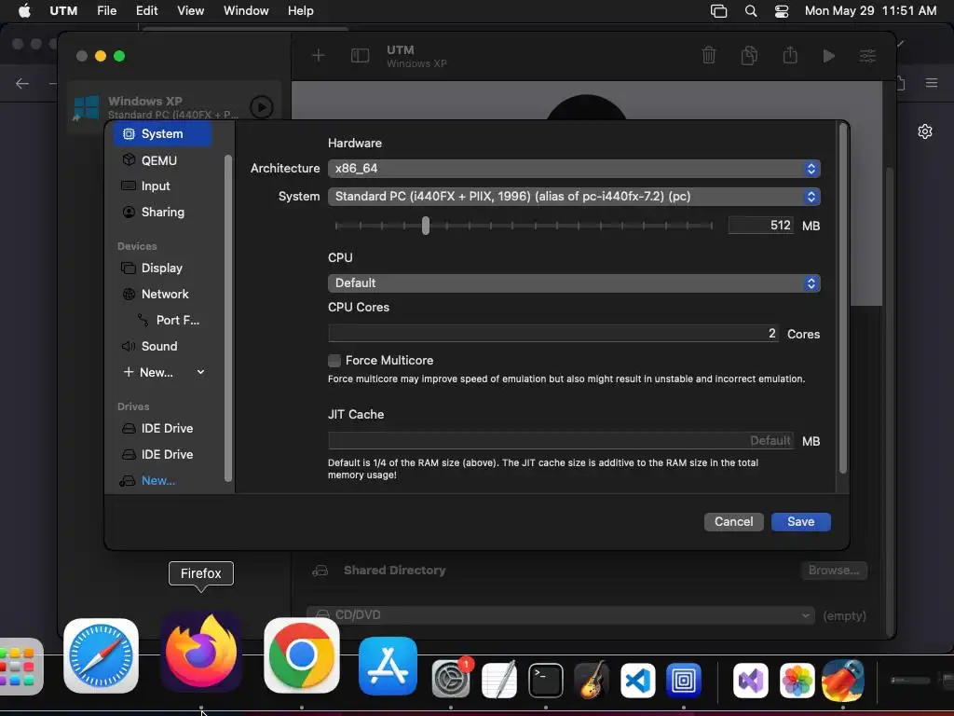Screen dimensions: 954x716
Task: Cancel the settings dialog
Action: tap(733, 522)
